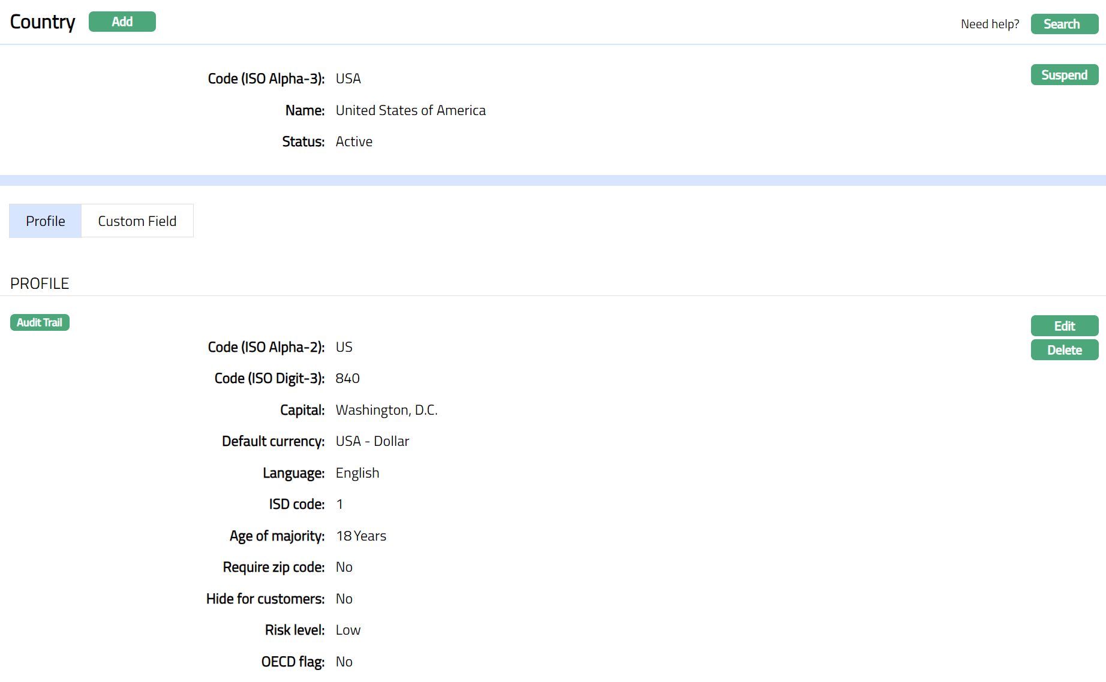Select the English language value
The width and height of the screenshot is (1106, 682).
point(357,473)
